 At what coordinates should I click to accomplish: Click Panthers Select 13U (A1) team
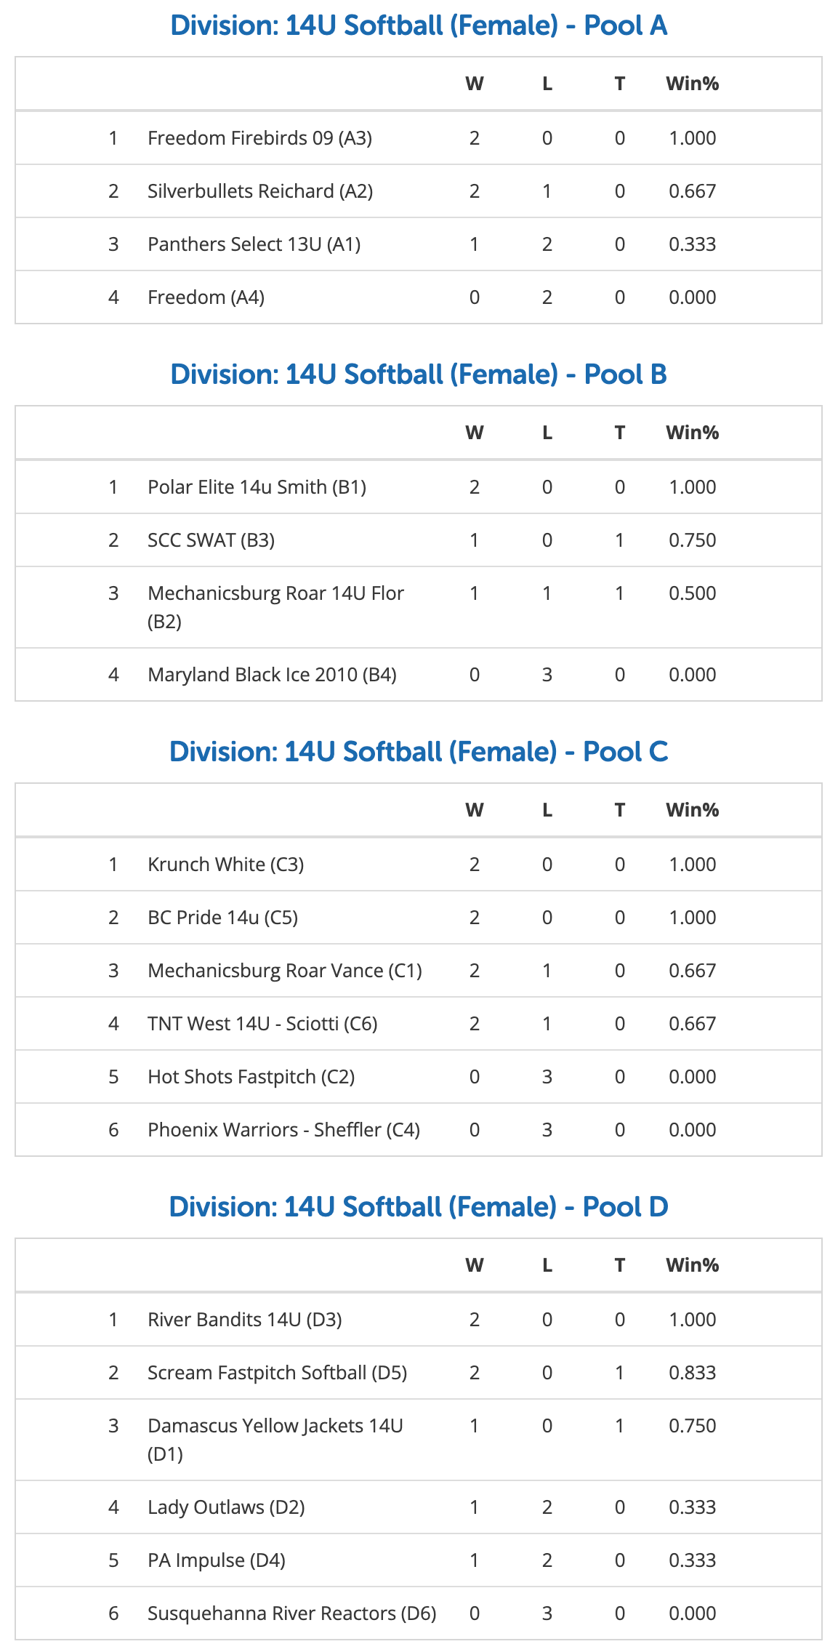click(x=254, y=244)
